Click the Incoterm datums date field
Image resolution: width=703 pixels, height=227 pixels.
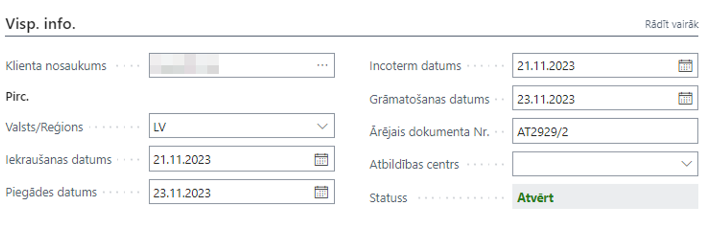pyautogui.click(x=591, y=66)
